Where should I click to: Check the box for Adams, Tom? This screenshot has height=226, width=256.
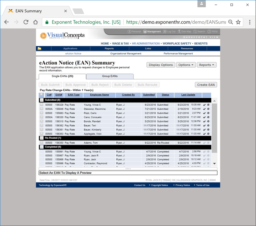click(42, 142)
